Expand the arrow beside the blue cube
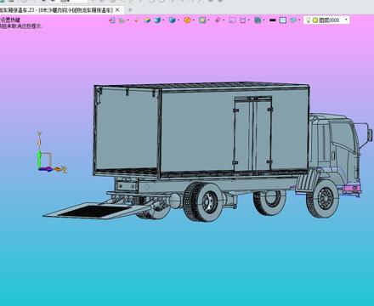The height and width of the screenshot is (306, 374). pos(163,20)
